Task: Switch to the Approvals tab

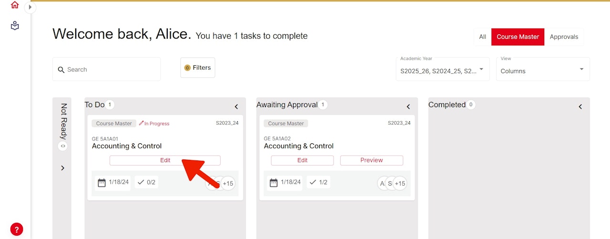Action: pyautogui.click(x=564, y=37)
